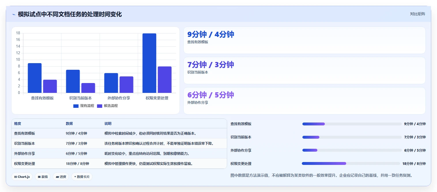Viewport: 437px width, 192px height.
Task: Click the progress list label 权限变更处理
Action: pyautogui.click(x=241, y=163)
